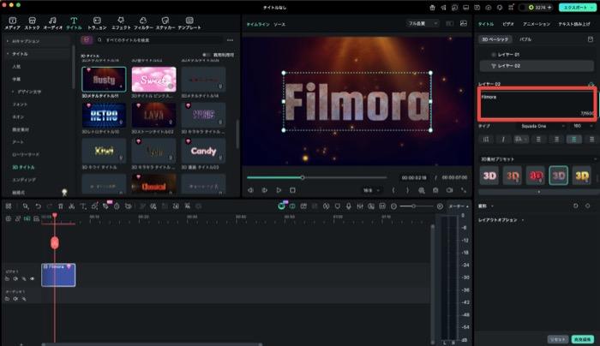This screenshot has height=346, width=600.
Task: Toggle the 商用利用可 commercial-use switch
Action: (207, 55)
